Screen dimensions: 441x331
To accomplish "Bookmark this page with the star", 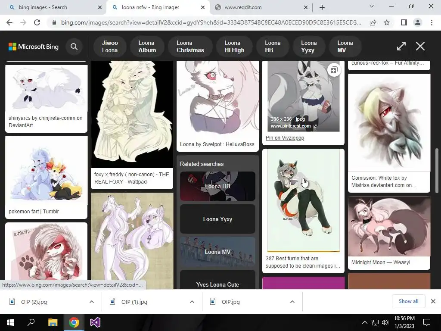I will [x=387, y=22].
